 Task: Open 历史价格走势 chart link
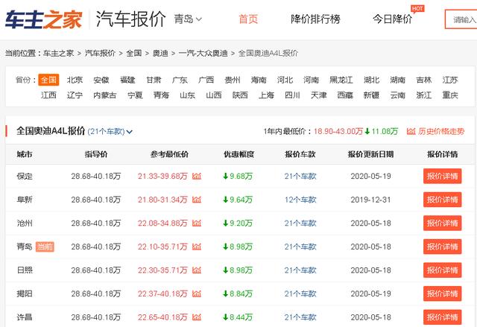pyautogui.click(x=435, y=131)
